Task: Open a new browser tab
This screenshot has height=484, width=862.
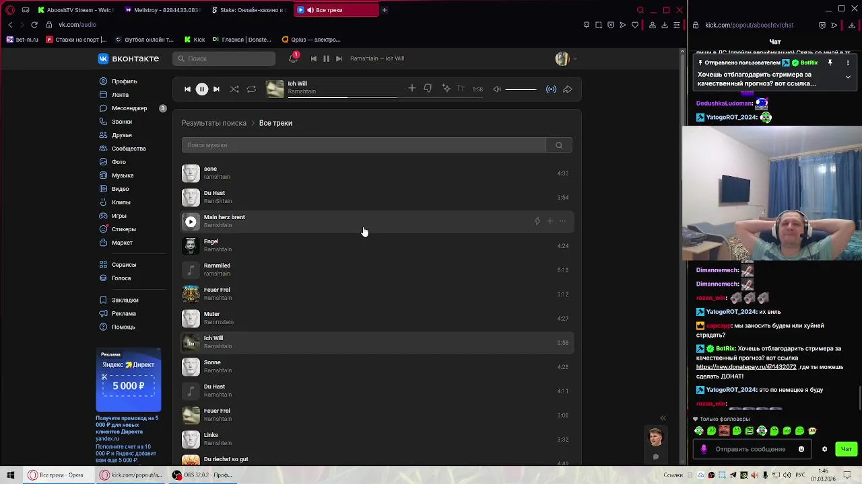Action: click(385, 10)
